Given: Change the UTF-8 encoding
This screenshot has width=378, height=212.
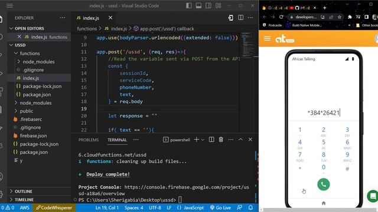Looking at the screenshot, I should pyautogui.click(x=155, y=208).
